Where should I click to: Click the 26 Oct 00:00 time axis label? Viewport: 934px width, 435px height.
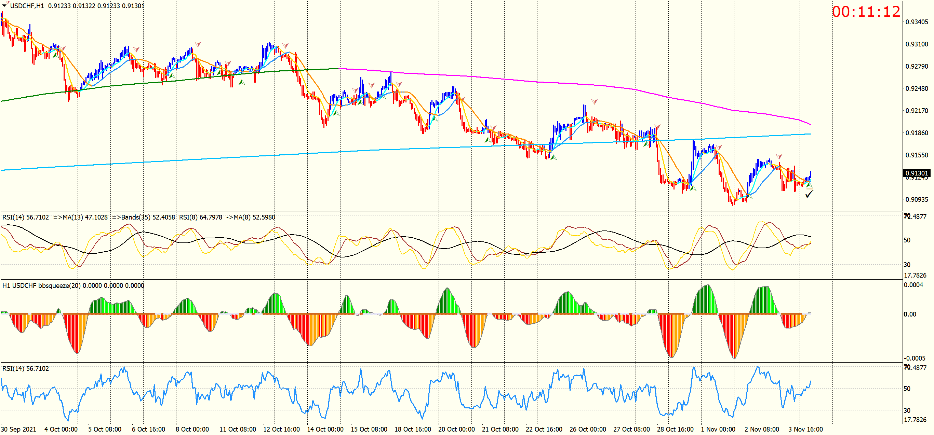(587, 429)
